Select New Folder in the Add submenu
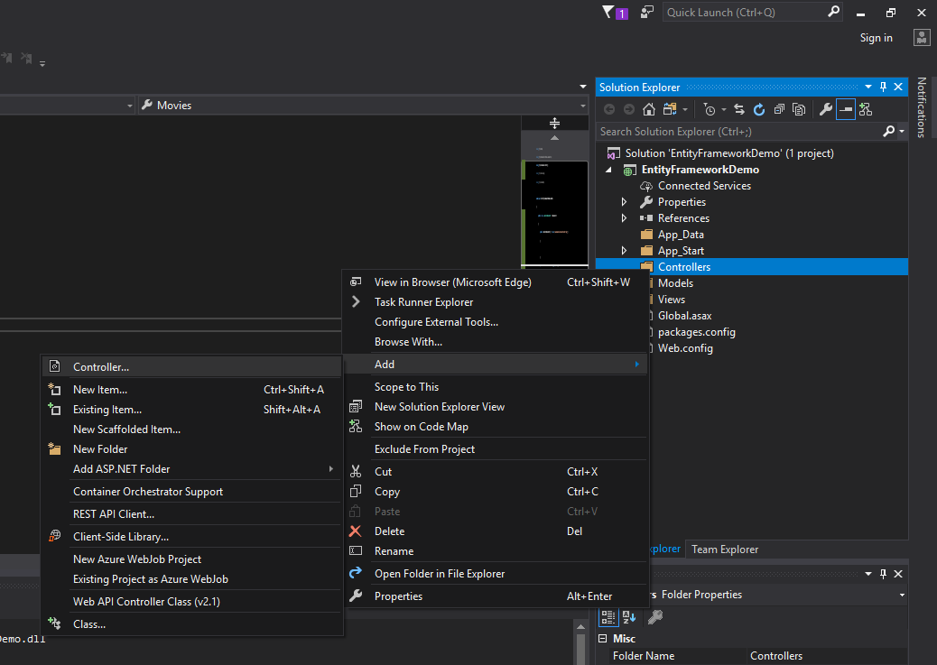The width and height of the screenshot is (937, 665). coord(191,448)
